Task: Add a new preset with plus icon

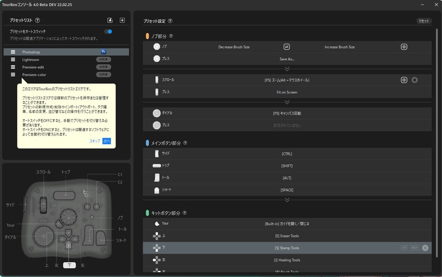Action: [x=122, y=20]
